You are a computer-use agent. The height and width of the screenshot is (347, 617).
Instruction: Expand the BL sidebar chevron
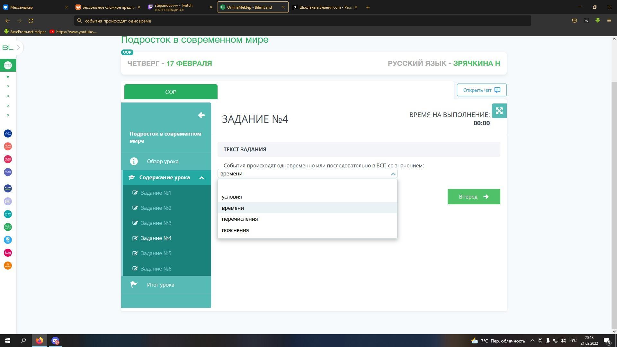click(18, 48)
